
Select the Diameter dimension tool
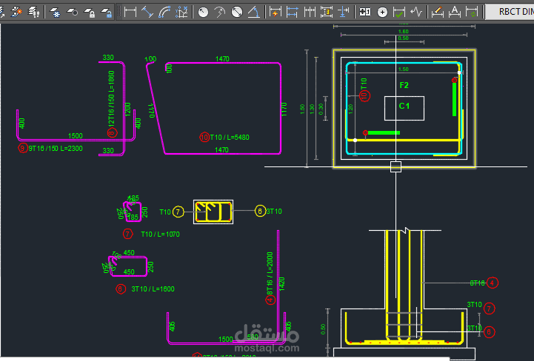click(238, 12)
